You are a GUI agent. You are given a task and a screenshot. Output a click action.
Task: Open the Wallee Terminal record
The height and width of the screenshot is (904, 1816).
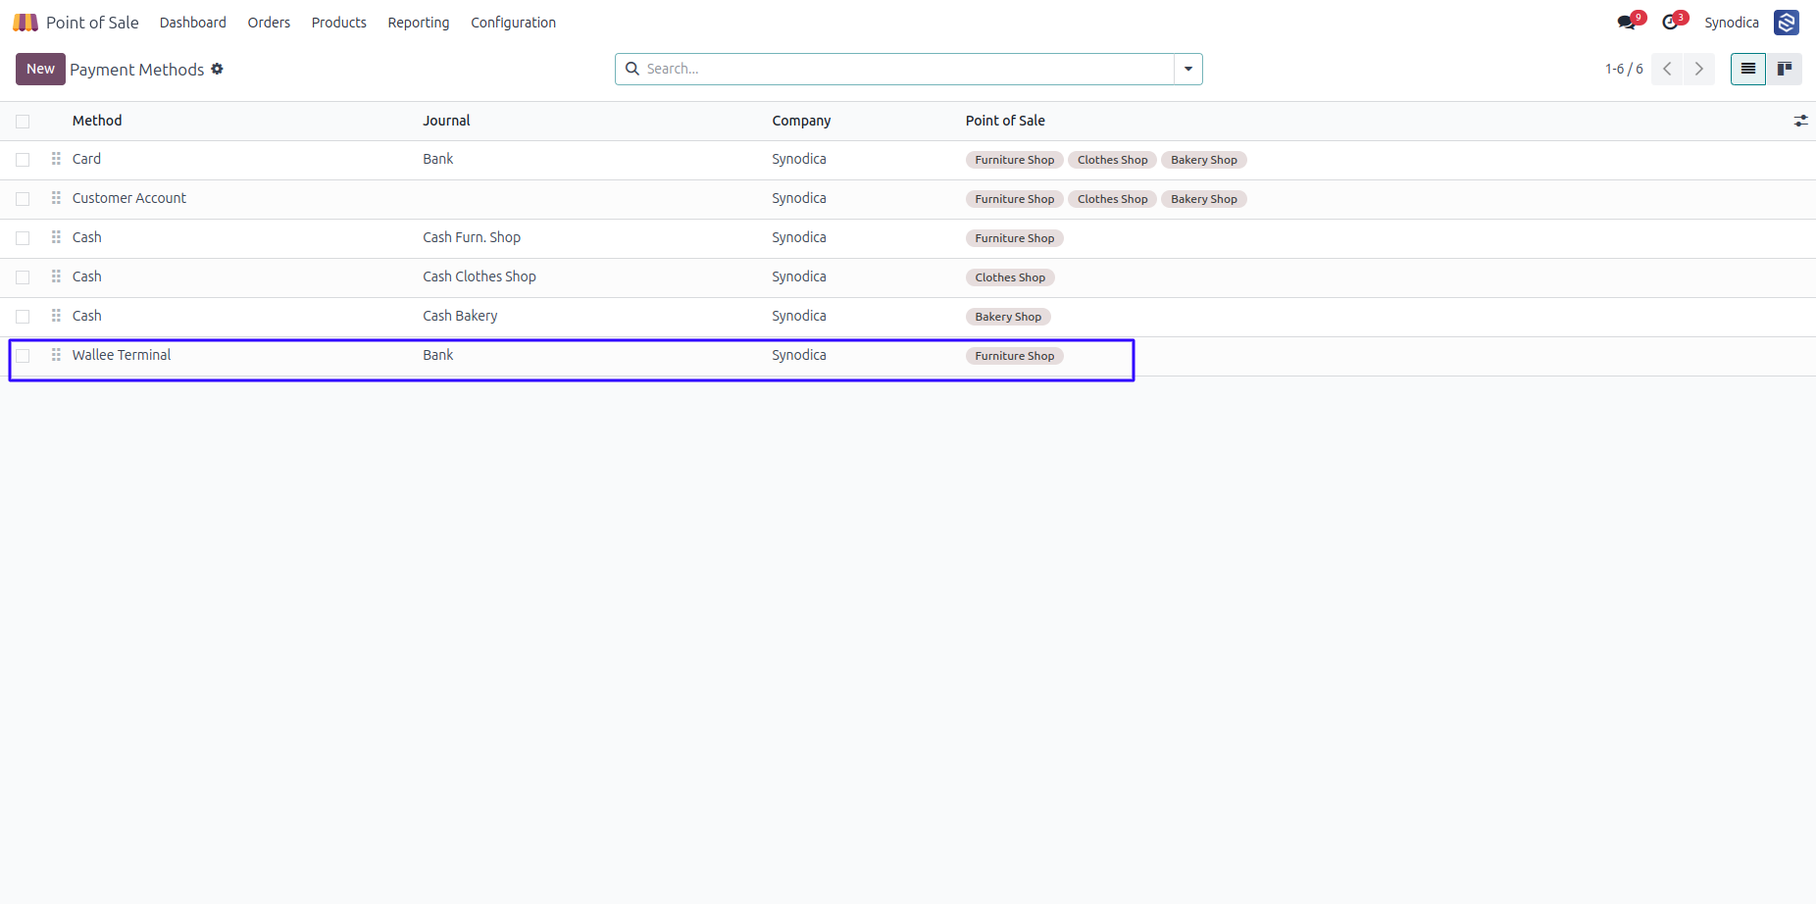[122, 355]
